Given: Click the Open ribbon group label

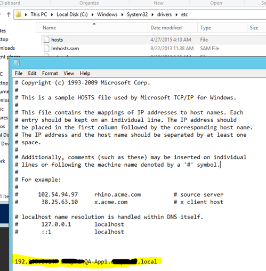Looking at the screenshot, I should point(216,3).
